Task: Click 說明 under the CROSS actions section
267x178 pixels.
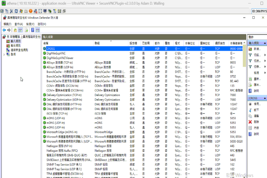Action: click(257, 134)
